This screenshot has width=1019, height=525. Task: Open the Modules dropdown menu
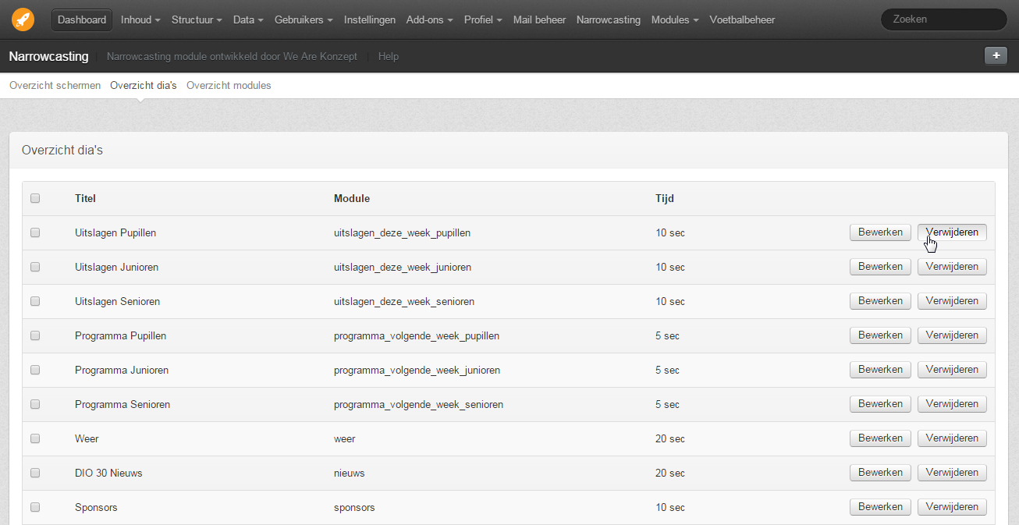coord(676,20)
